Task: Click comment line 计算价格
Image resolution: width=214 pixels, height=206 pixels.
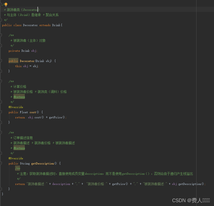Action: coord(20,87)
